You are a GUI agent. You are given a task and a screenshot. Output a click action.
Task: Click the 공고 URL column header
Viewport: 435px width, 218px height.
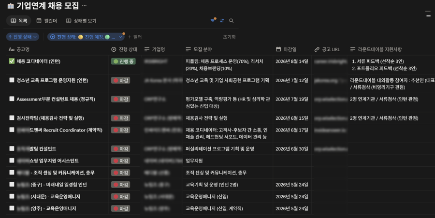coord(327,49)
